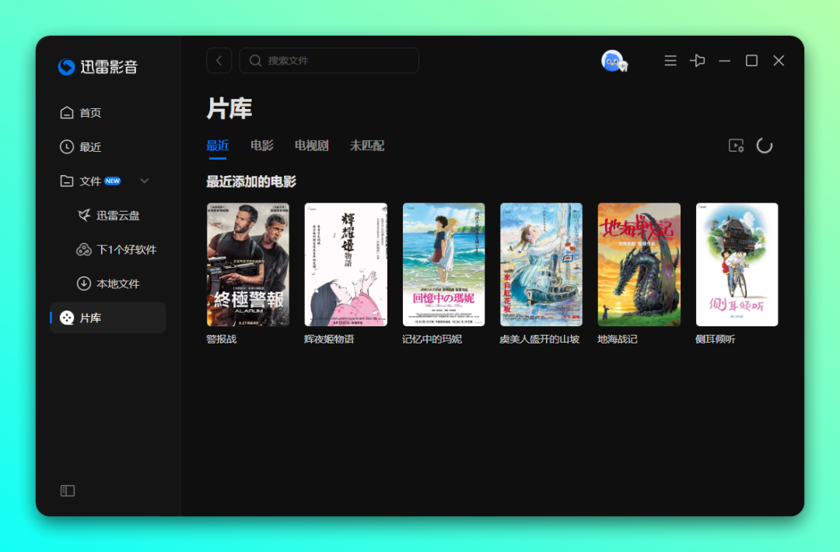840x552 pixels.
Task: Open the 首页 home page
Action: [81, 113]
